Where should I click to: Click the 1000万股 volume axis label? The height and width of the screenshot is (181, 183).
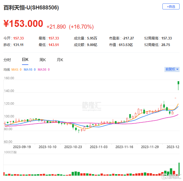[10, 152]
